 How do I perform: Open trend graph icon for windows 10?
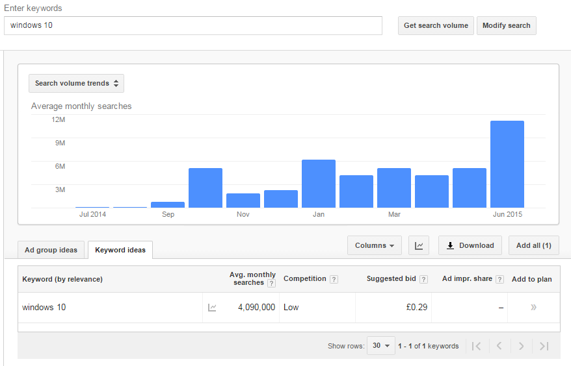pos(212,308)
